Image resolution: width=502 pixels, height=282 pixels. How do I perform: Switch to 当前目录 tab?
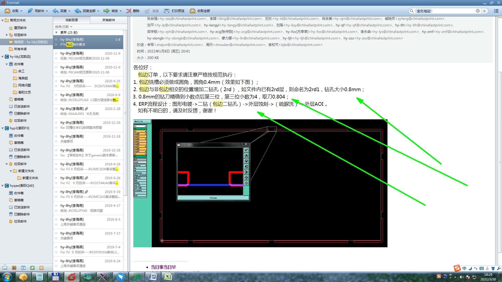click(x=71, y=20)
